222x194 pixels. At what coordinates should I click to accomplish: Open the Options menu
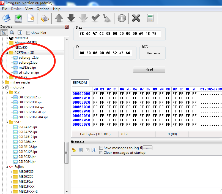tap(43, 9)
